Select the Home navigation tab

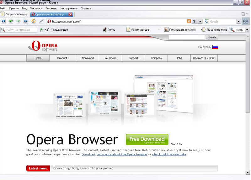pos(38,58)
